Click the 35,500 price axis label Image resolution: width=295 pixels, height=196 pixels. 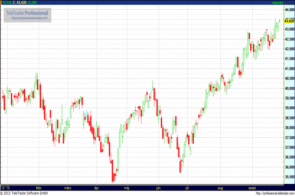(x=289, y=176)
